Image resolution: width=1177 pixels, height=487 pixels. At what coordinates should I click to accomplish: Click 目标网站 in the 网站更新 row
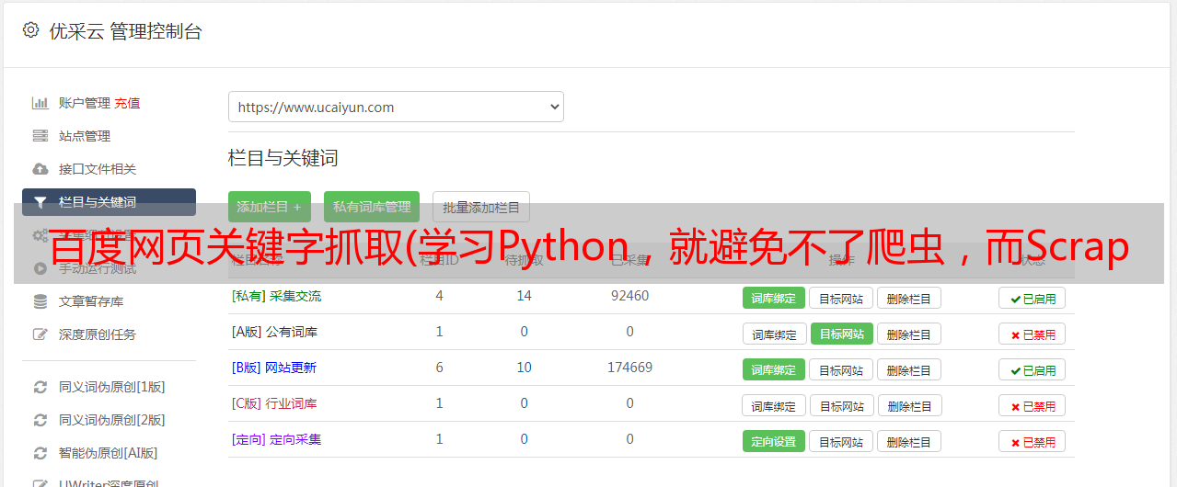(x=841, y=369)
